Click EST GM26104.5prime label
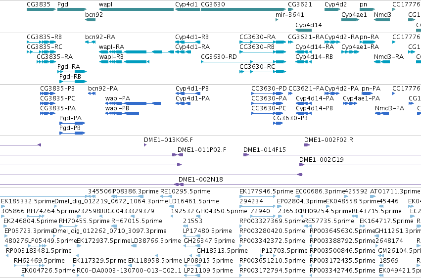This screenshot has height=278, width=421. point(400,251)
